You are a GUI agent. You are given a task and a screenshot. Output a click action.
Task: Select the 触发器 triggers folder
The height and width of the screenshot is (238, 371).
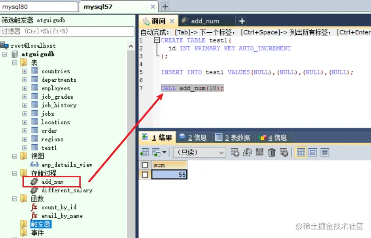[x=41, y=224]
